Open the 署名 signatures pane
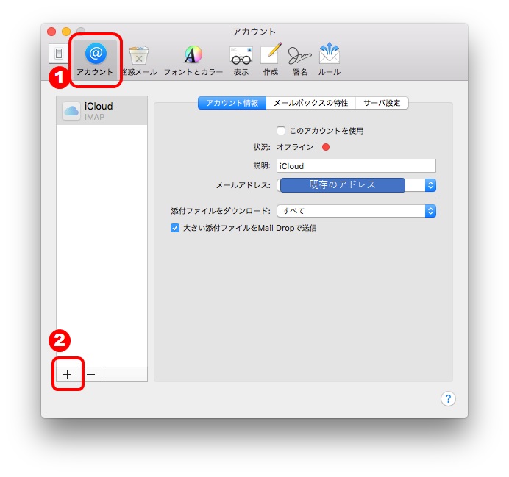 299,61
